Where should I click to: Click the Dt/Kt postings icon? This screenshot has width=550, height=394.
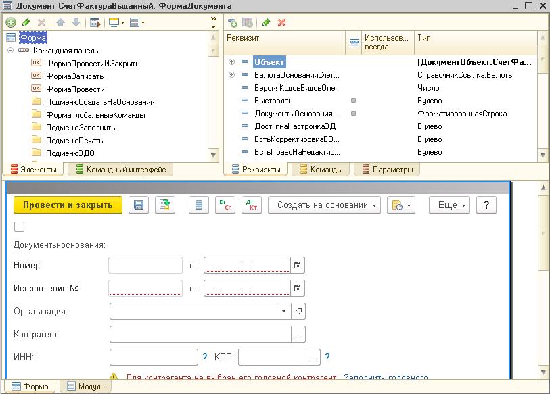(x=250, y=205)
